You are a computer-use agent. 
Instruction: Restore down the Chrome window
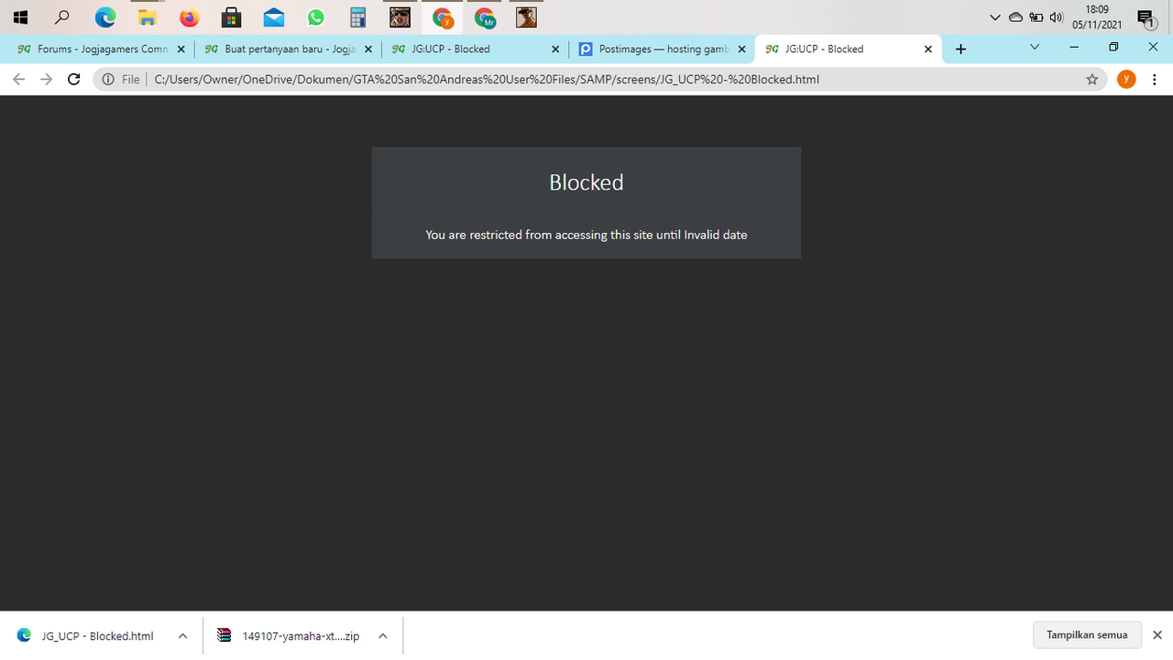click(x=1113, y=47)
